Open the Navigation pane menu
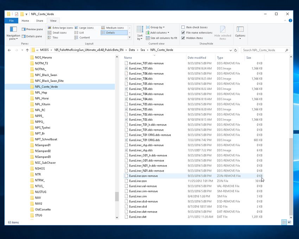This screenshot has height=239, width=299. point(13,33)
